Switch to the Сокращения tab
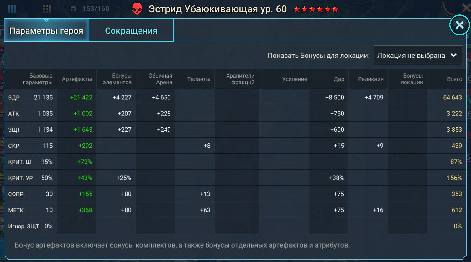 [131, 30]
